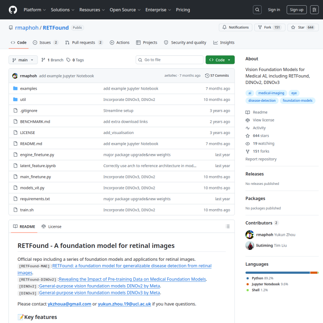Viewport: 323px width, 323px height.
Task: View 19 watching link
Action: pyautogui.click(x=260, y=144)
